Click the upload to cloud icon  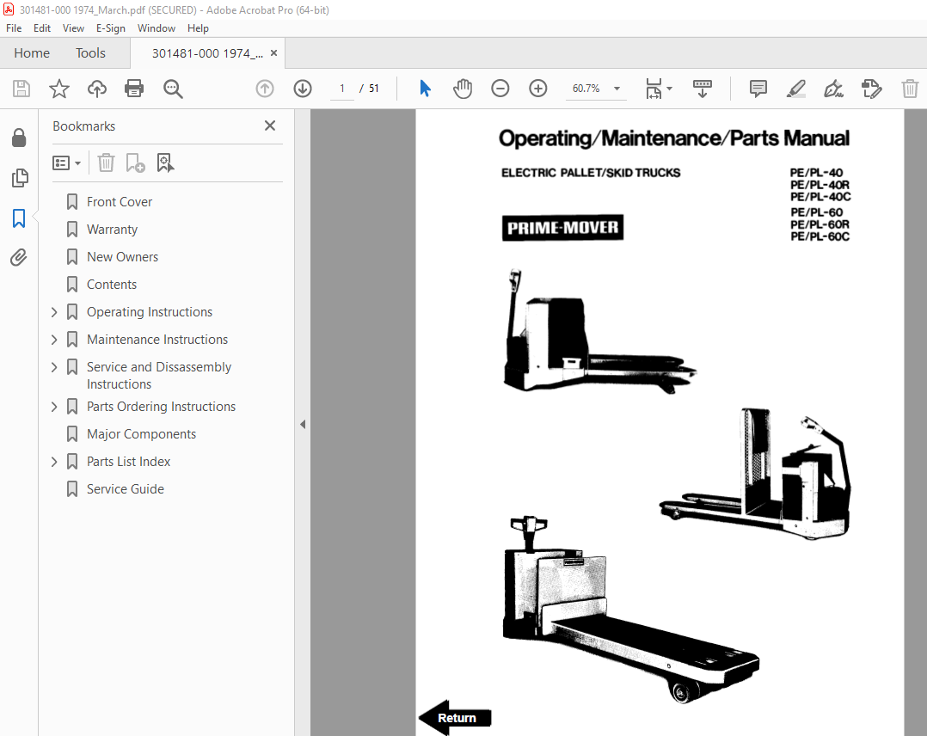tap(97, 89)
